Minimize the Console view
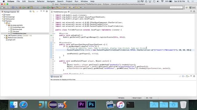 point(191,76)
